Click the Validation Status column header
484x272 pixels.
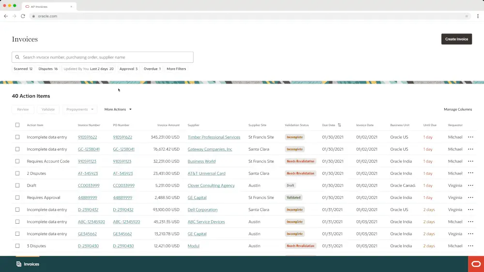click(x=297, y=125)
